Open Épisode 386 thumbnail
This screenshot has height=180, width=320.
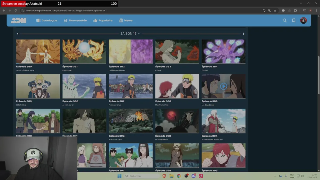tap(84, 86)
